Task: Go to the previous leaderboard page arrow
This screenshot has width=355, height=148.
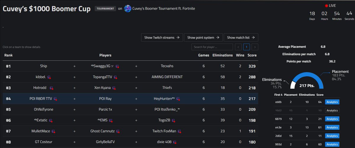Action: tap(238, 47)
